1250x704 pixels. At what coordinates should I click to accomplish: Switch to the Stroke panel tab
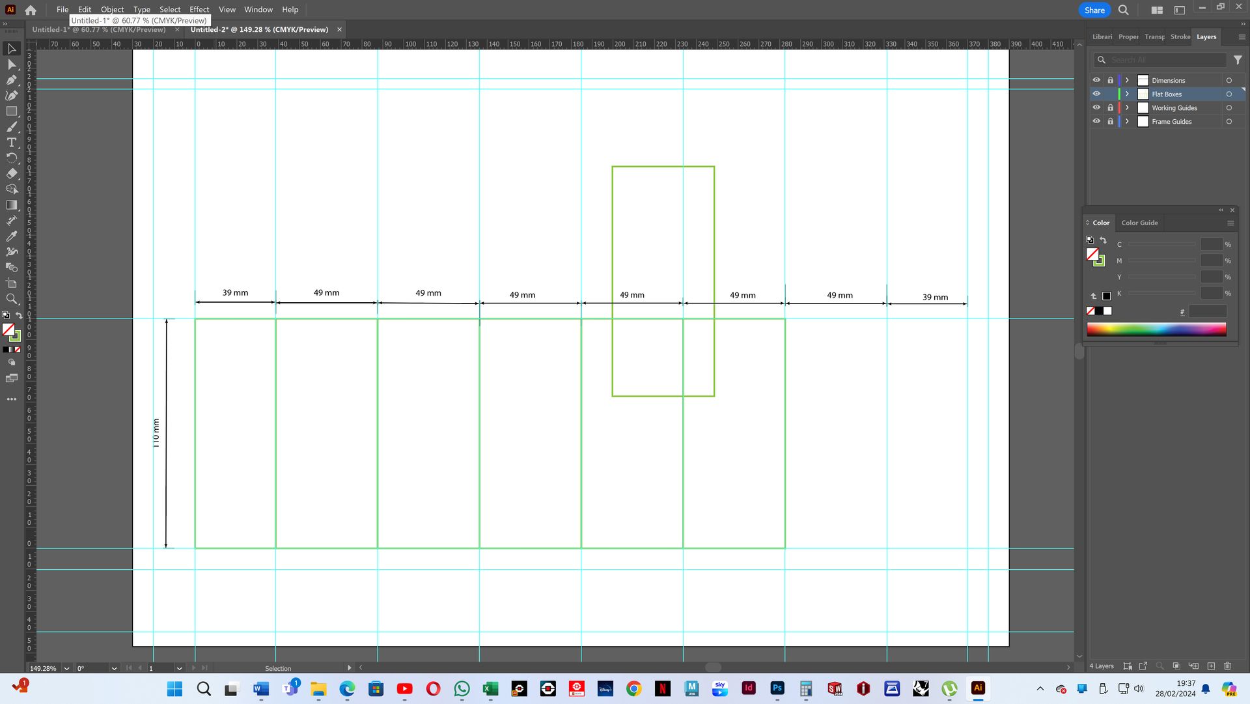1180,37
